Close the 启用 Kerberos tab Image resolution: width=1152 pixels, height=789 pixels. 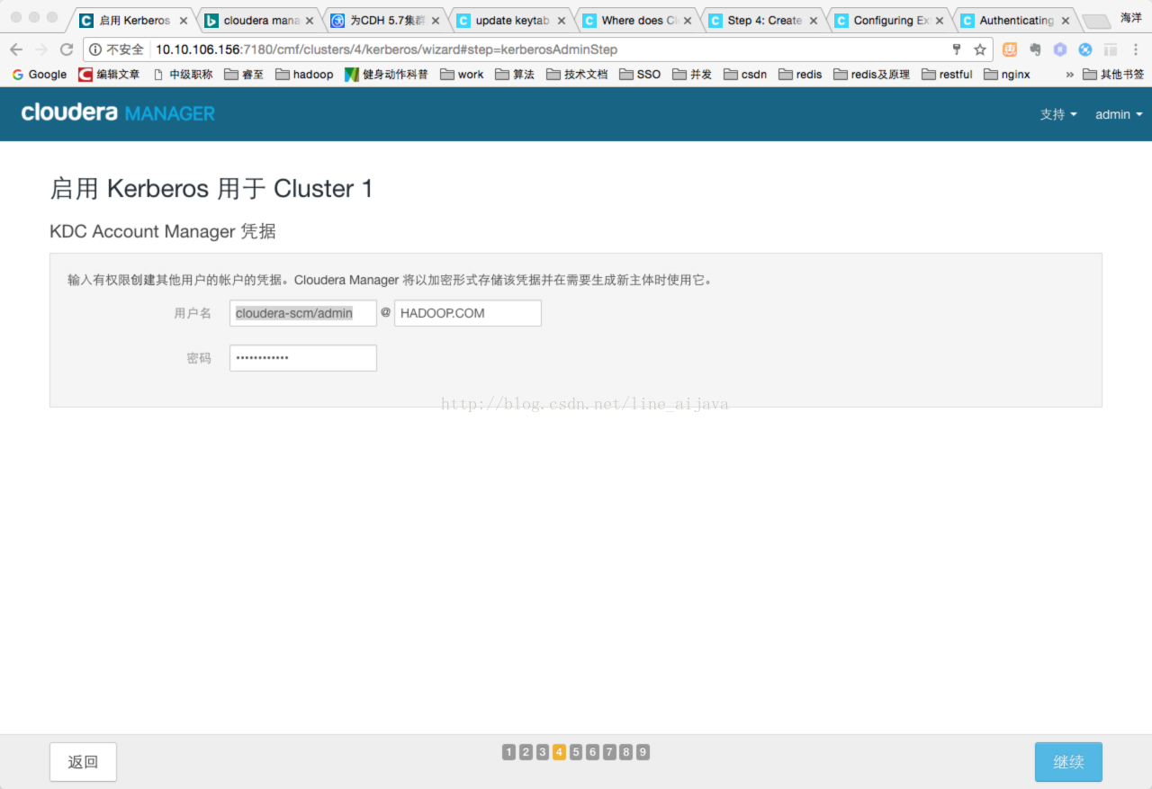[184, 21]
